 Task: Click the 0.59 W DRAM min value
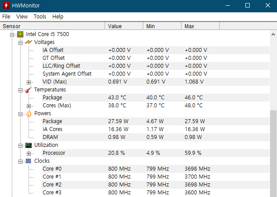[155, 137]
